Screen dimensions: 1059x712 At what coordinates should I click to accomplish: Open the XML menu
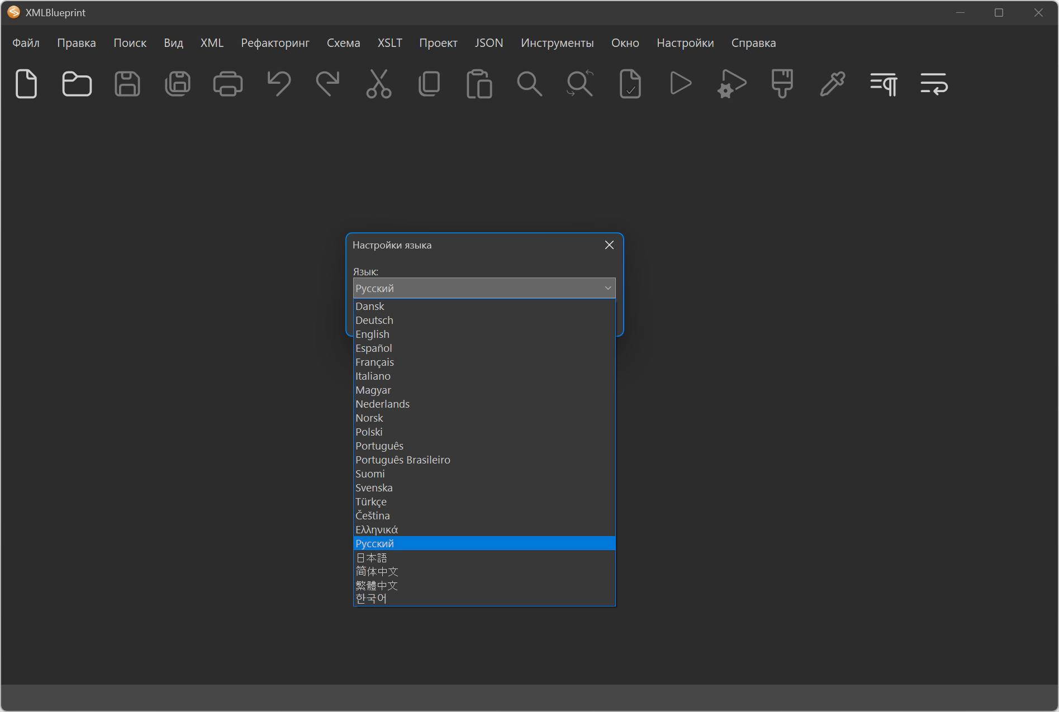tap(212, 43)
